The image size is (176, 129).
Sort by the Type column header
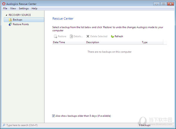(x=152, y=42)
